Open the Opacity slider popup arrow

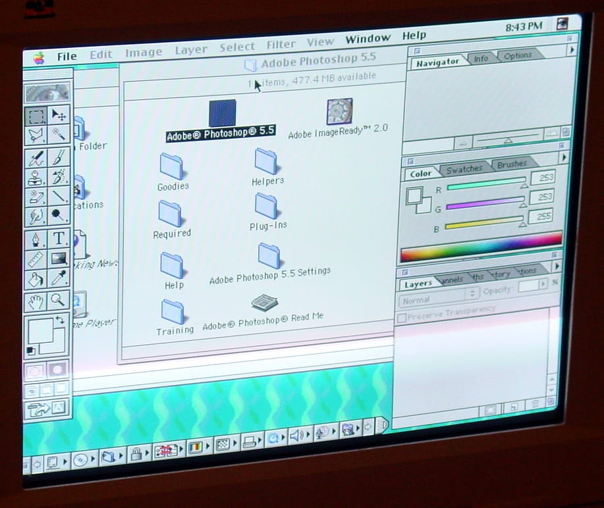pos(543,284)
